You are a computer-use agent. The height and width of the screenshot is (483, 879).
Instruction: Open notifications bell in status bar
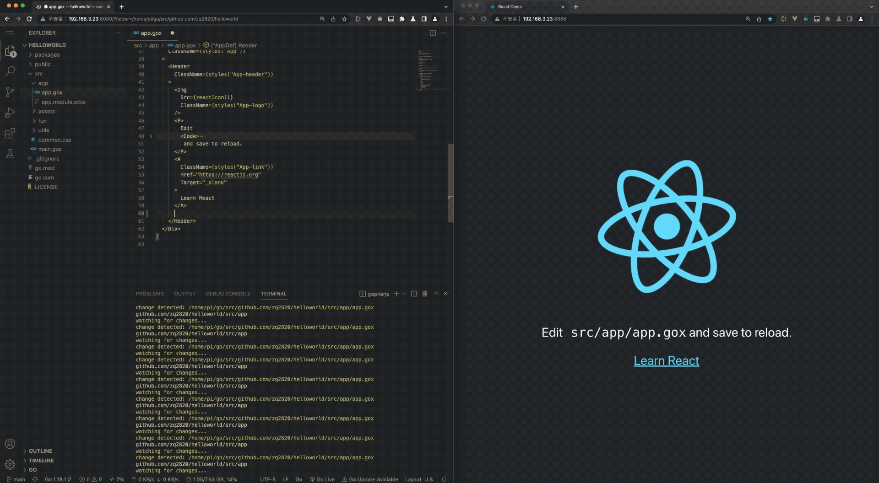tap(444, 479)
